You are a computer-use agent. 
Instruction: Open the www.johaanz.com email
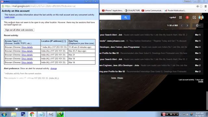pyautogui.click(x=151, y=41)
